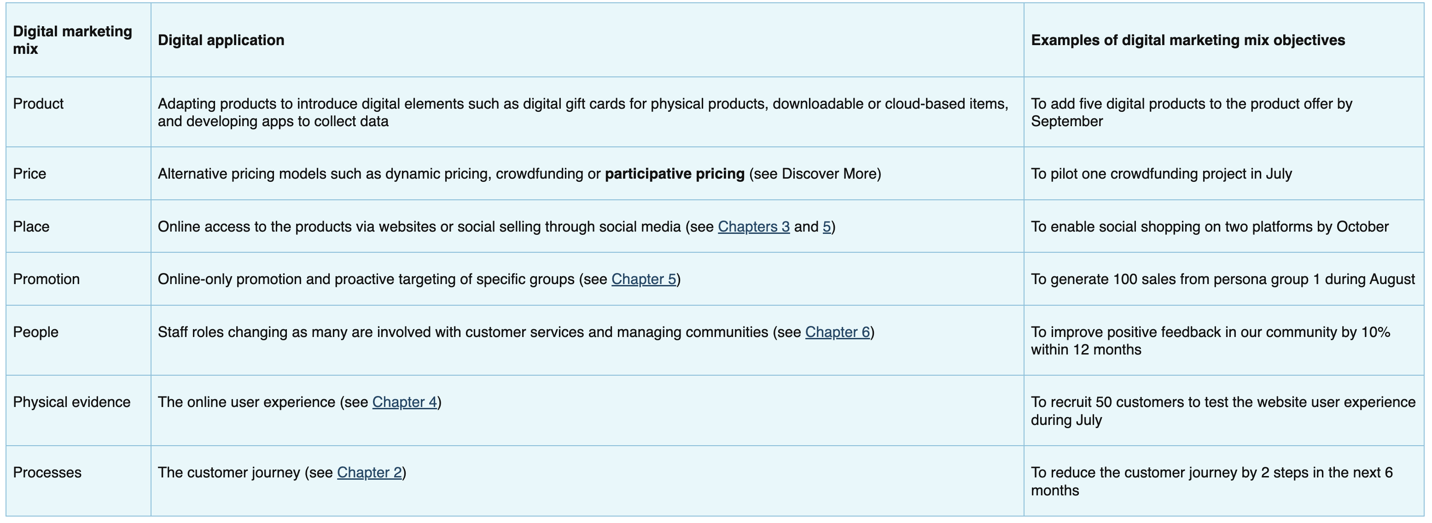Click the Chapter 2 link
Viewport: 1432px width, 523px height.
[369, 472]
